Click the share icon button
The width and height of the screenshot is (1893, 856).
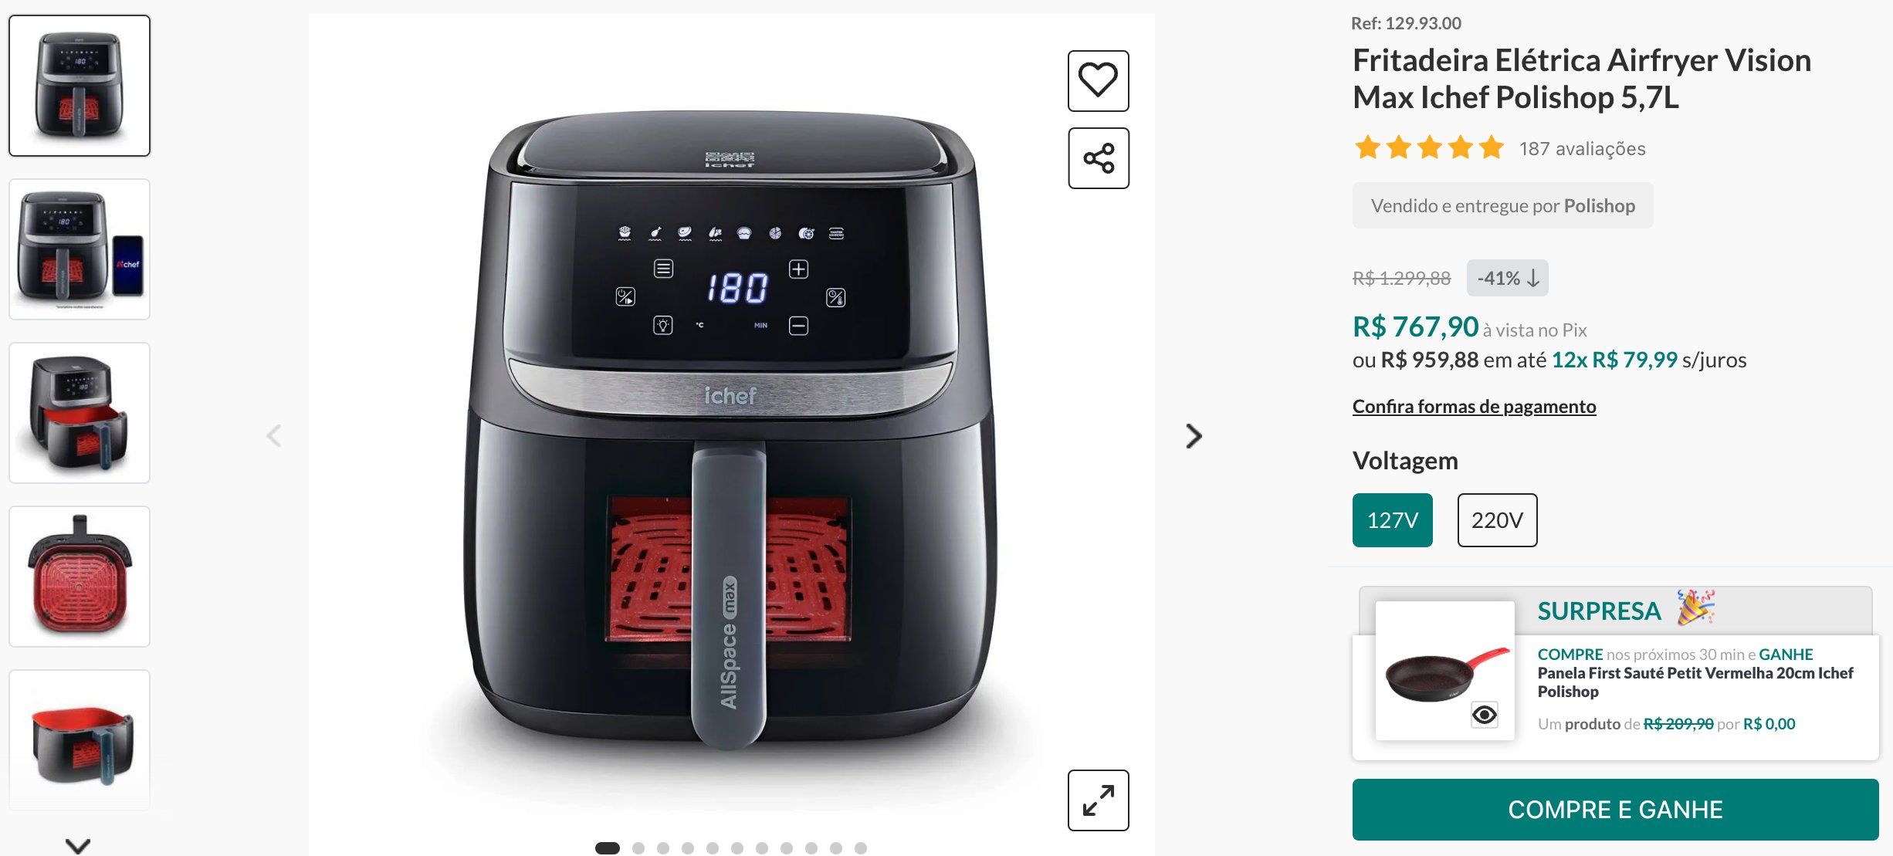click(x=1098, y=158)
